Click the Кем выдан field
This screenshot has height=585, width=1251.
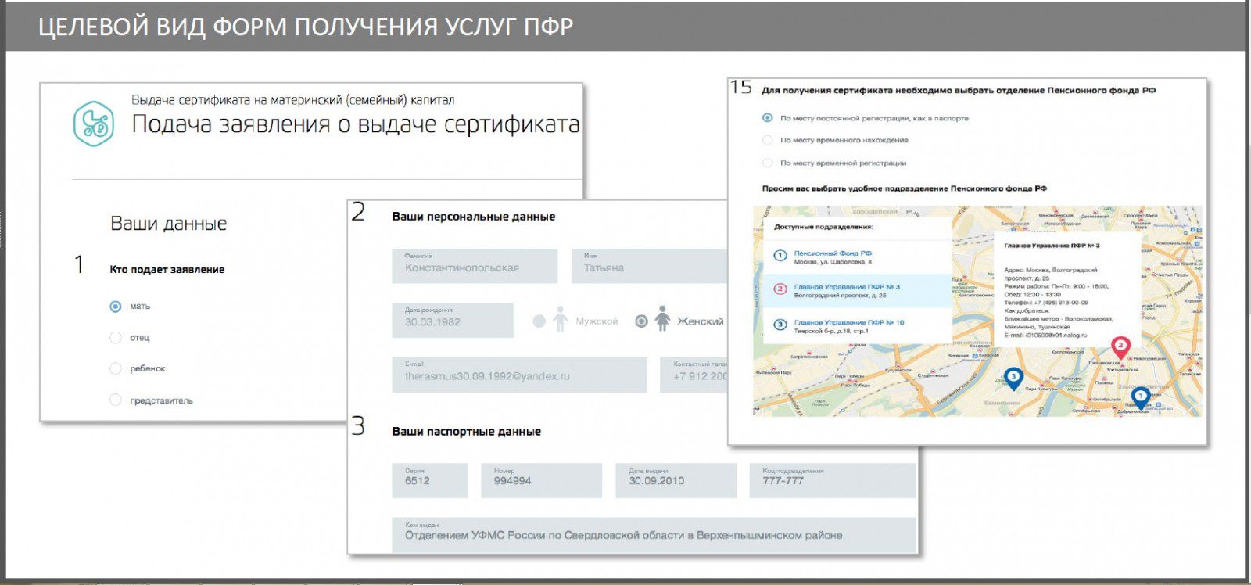pyautogui.click(x=654, y=533)
